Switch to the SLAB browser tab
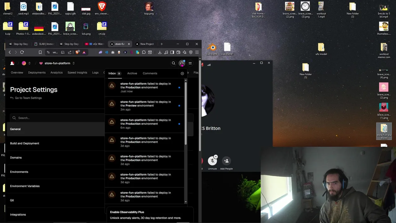 click(x=44, y=44)
